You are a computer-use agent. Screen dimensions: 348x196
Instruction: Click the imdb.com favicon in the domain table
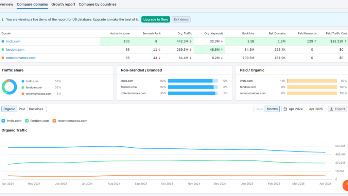click(x=3, y=41)
